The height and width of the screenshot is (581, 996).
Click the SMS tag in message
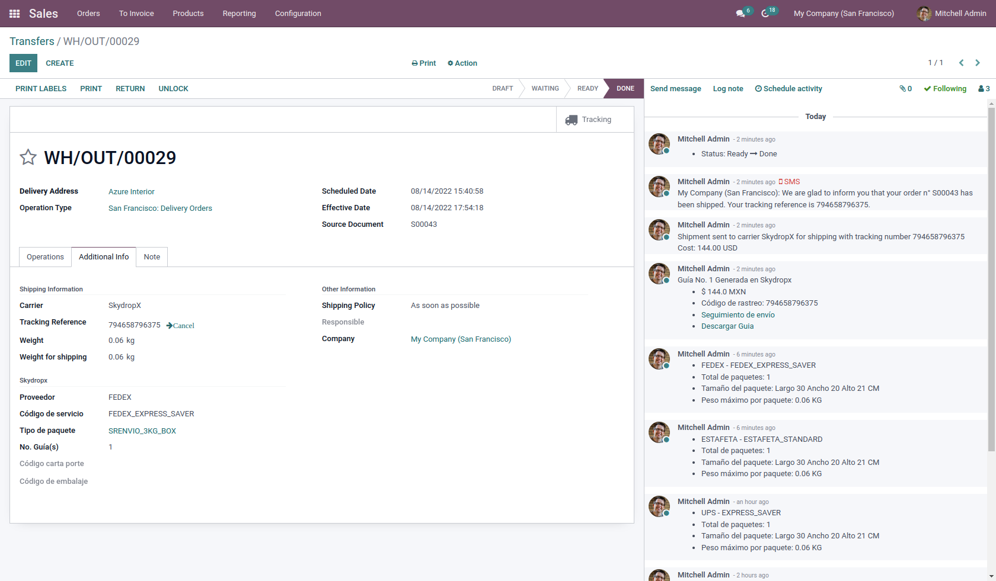click(789, 182)
